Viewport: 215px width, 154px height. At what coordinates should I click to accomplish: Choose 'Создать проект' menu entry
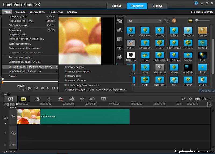click(x=30, y=16)
